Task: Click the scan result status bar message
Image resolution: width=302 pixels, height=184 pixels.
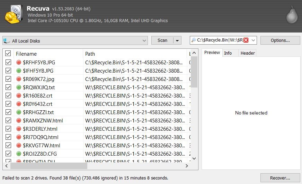Action: tap(85, 178)
